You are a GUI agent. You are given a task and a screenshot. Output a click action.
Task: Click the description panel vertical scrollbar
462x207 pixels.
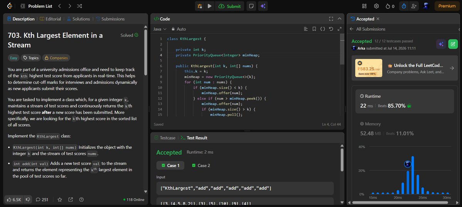145,52
